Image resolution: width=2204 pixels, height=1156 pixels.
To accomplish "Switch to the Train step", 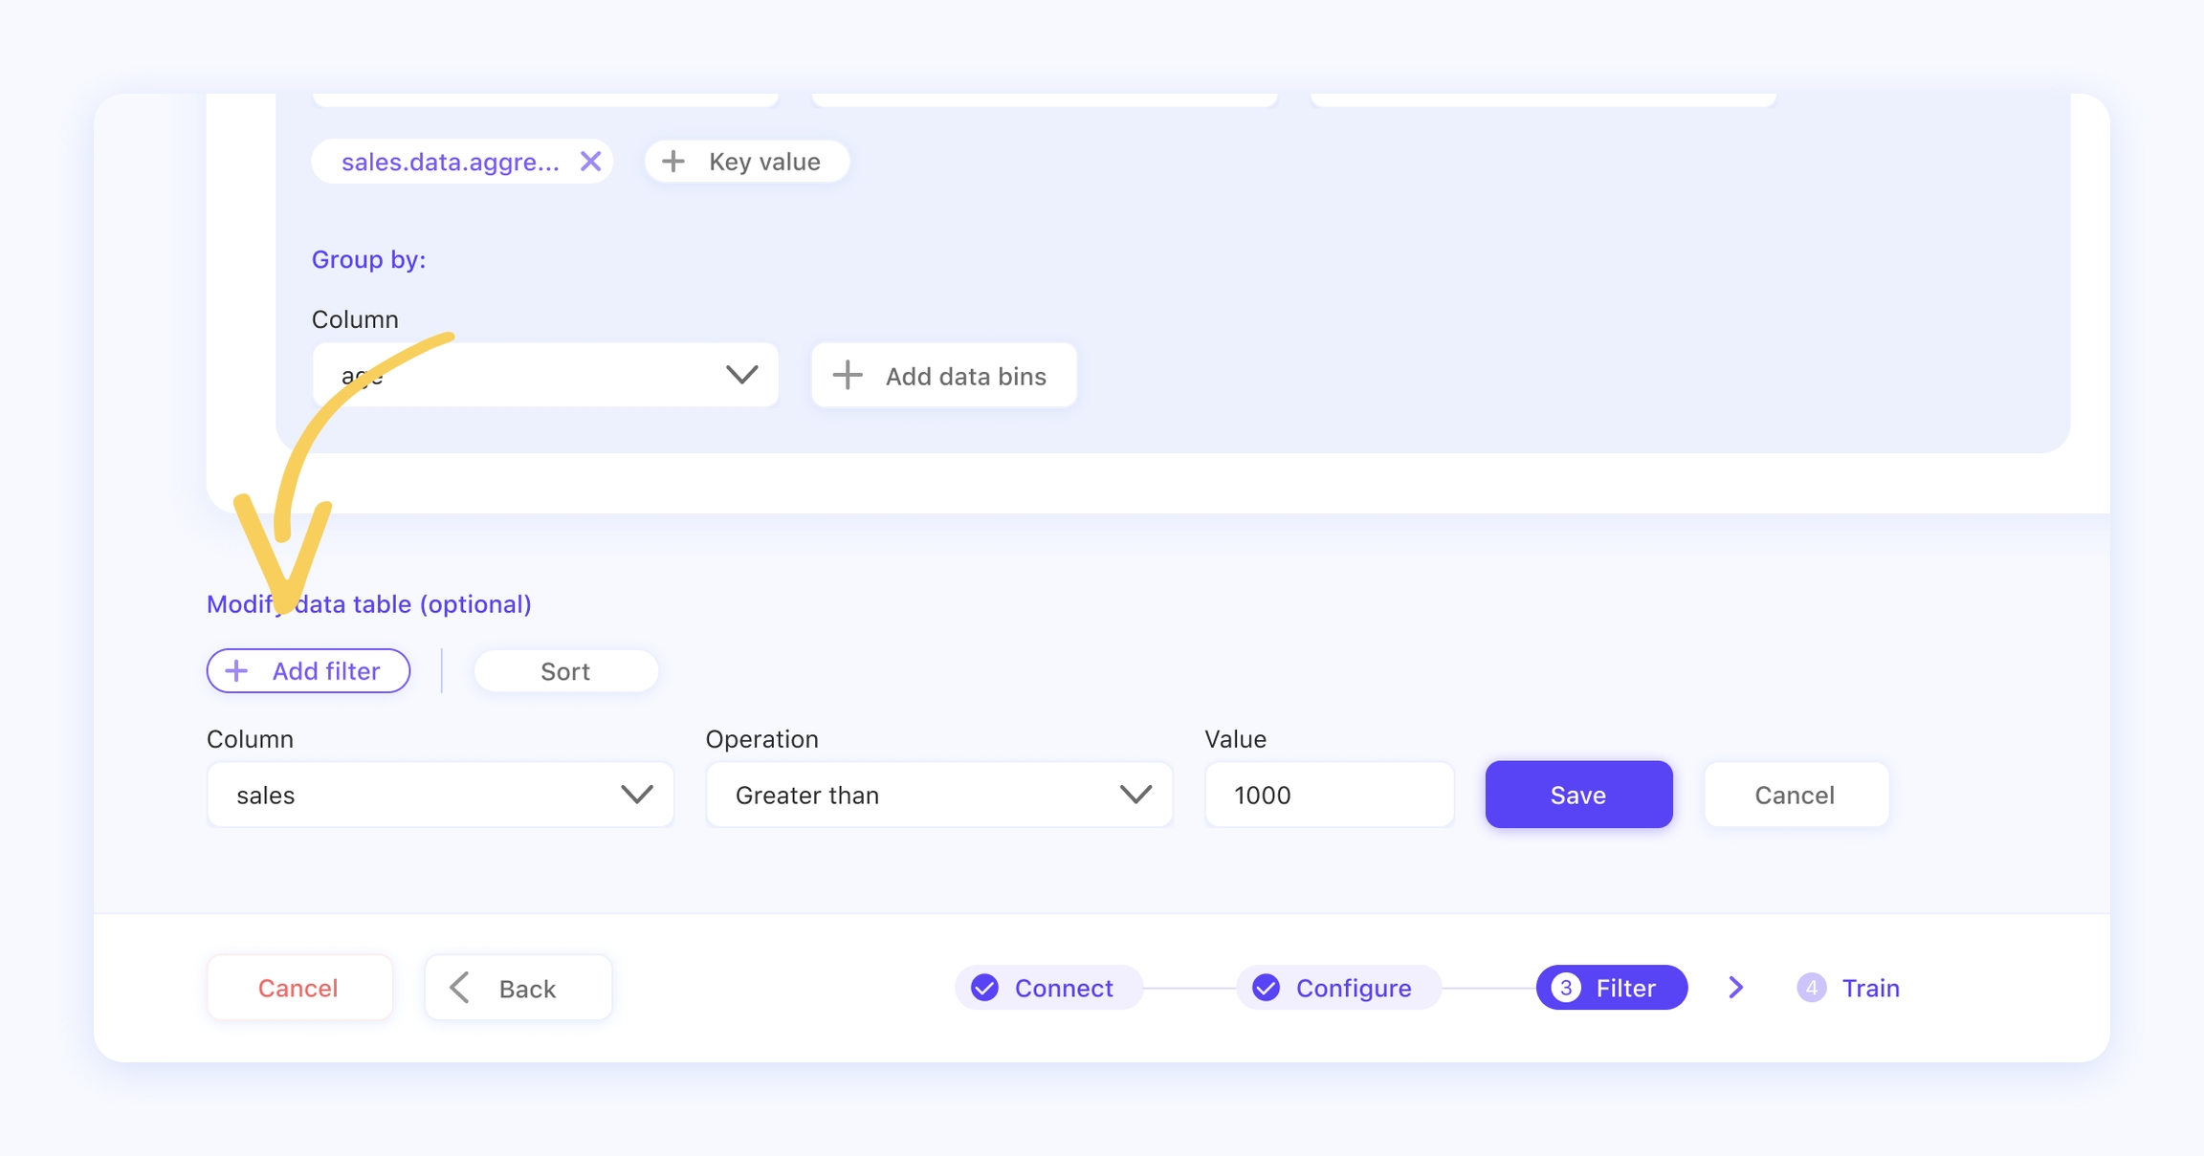I will (1869, 988).
